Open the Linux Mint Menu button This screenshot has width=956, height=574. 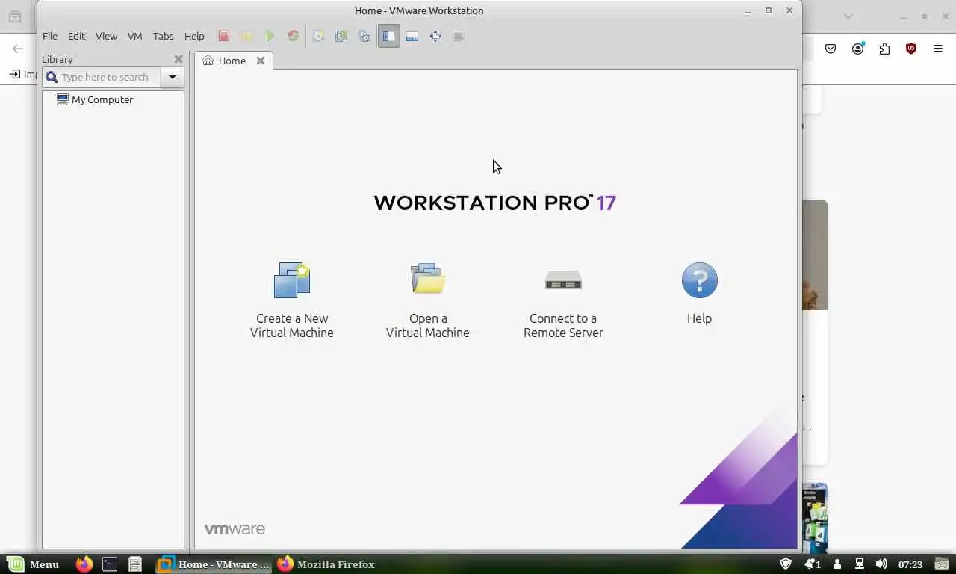33,564
